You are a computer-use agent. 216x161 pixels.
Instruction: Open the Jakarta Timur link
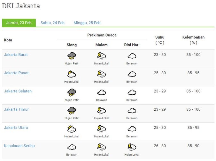16,109
